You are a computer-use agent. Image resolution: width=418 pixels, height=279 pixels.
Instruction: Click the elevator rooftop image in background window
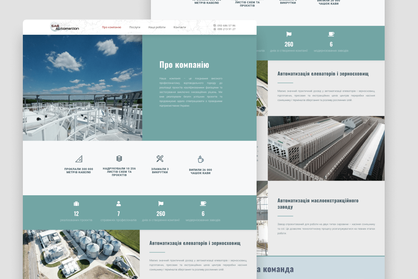point(326,148)
